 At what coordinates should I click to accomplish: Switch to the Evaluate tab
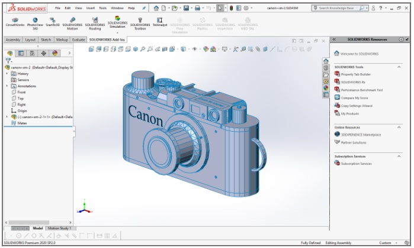pos(78,40)
